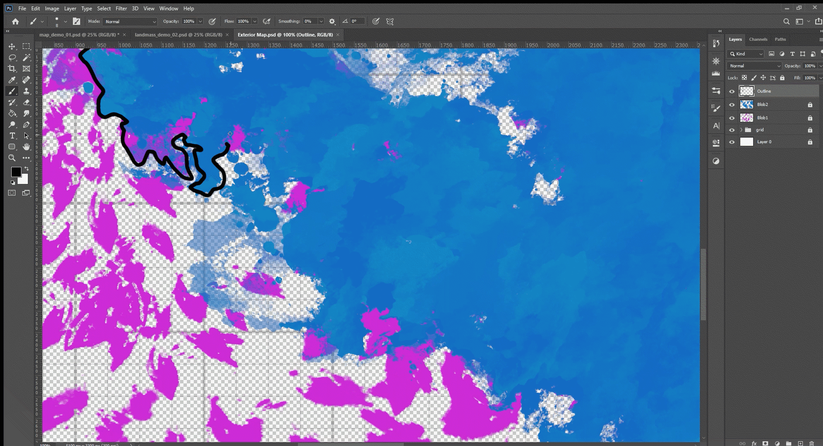Hide the Blob2 layer
Screen dimensions: 823x446
pos(732,104)
